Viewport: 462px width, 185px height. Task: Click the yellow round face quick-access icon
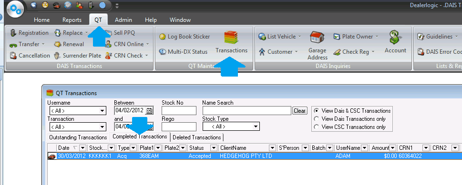click(x=45, y=5)
